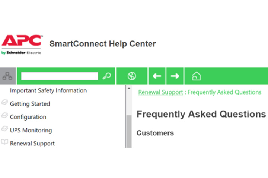This screenshot has width=268, height=178.
Task: Select the Getting Started topic label
Action: (30, 104)
